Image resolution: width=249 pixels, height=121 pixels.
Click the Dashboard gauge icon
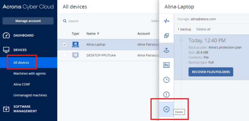[x=6, y=35]
